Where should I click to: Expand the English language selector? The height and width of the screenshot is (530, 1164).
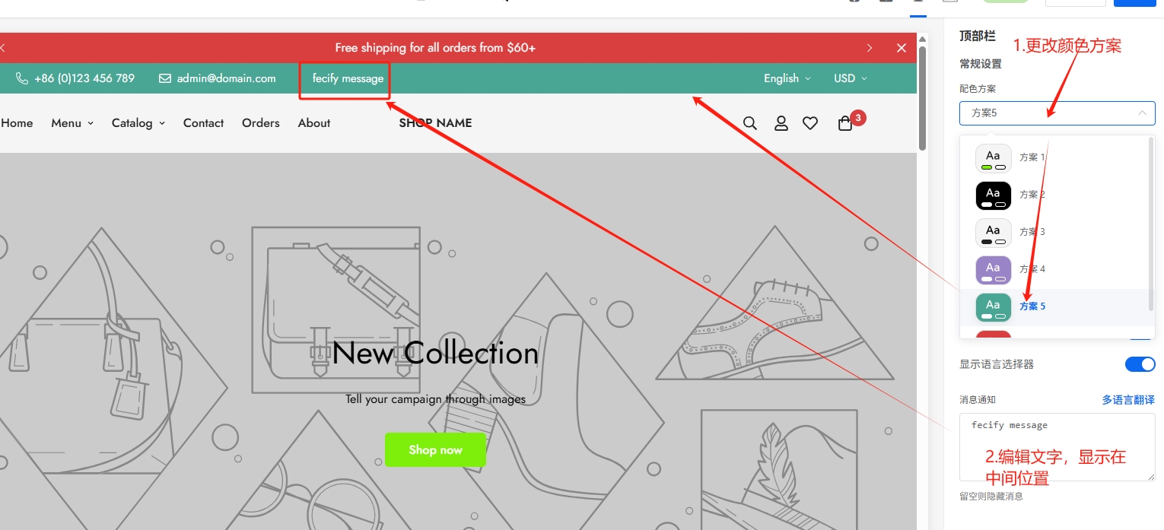coord(787,78)
